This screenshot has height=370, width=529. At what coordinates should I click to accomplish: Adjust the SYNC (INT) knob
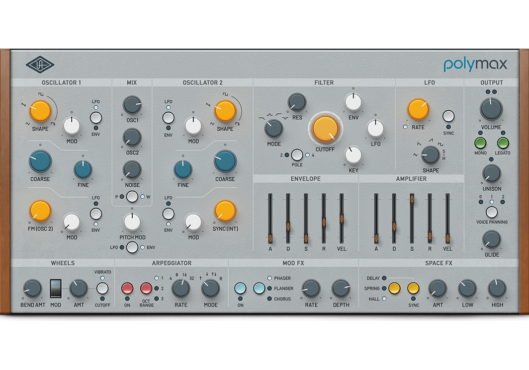225,211
